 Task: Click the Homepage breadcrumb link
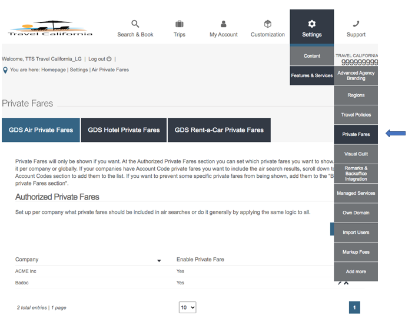(54, 70)
